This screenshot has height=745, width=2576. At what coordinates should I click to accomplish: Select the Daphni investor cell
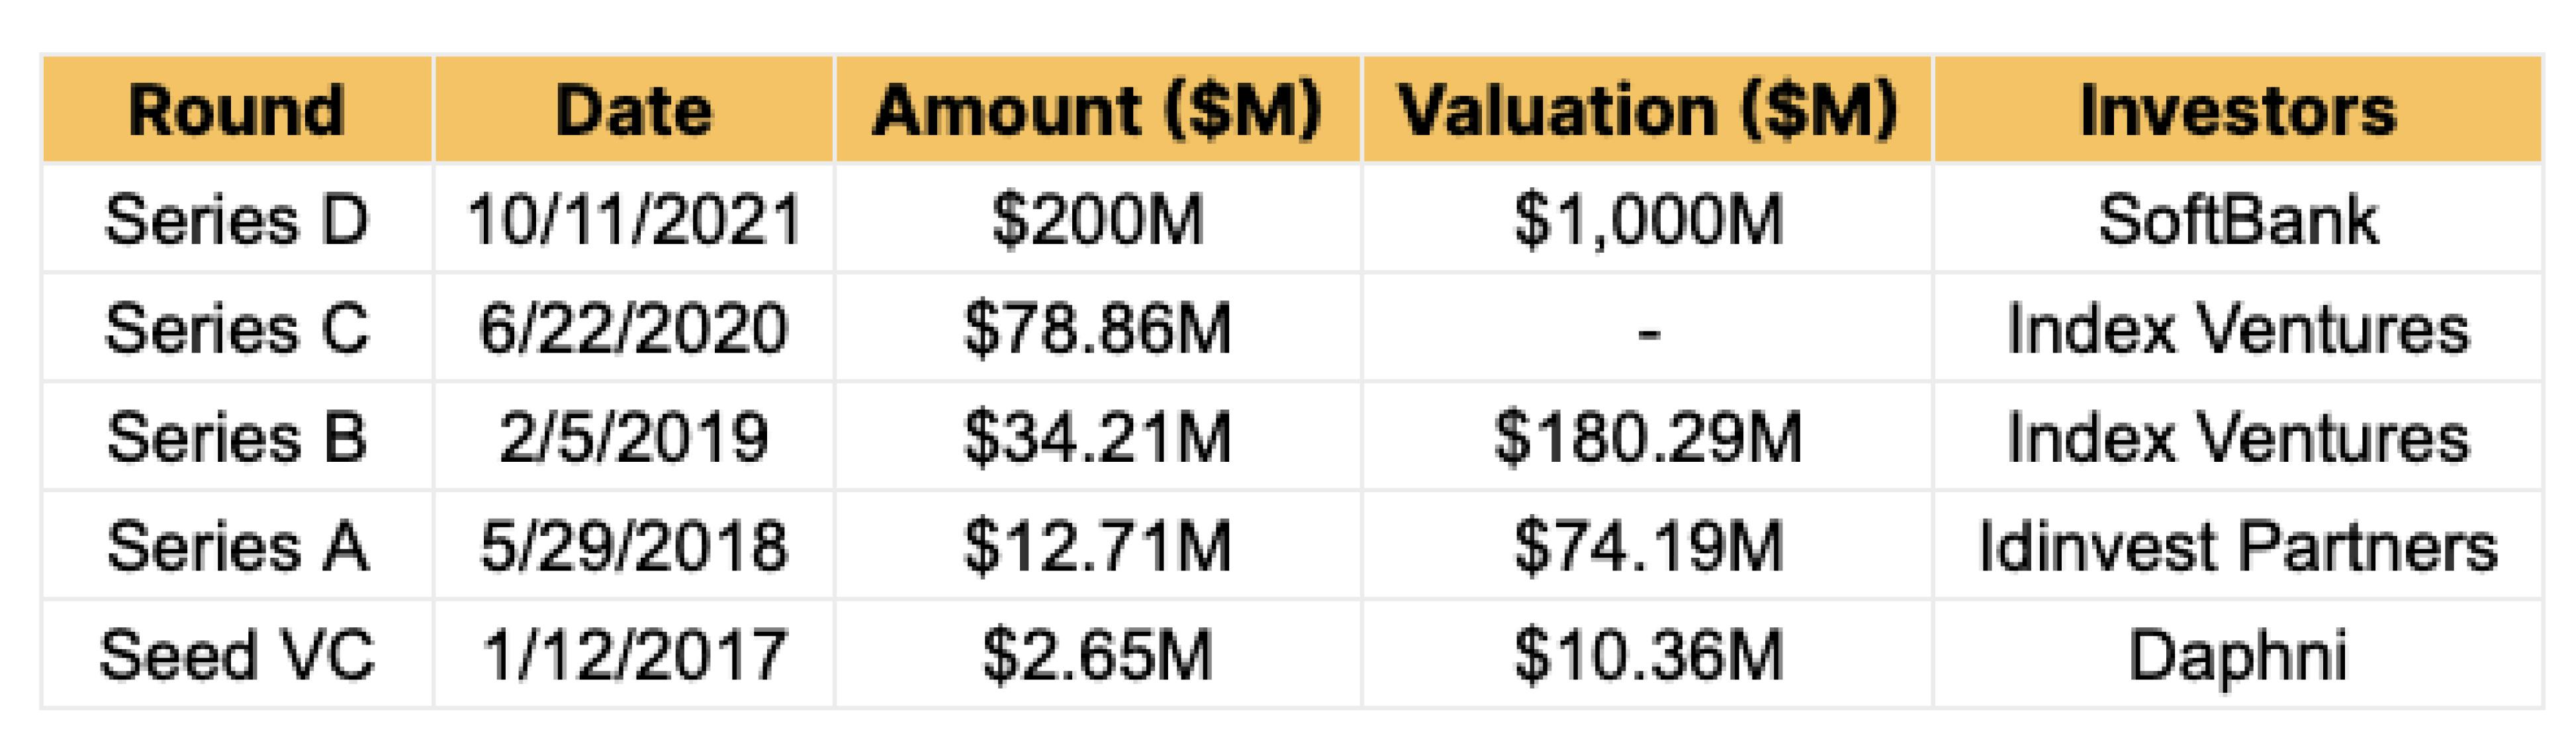point(2237,655)
